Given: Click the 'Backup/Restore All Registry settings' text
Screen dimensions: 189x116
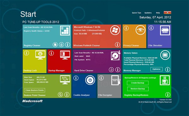Looking at the screenshot, I should click(140, 78).
